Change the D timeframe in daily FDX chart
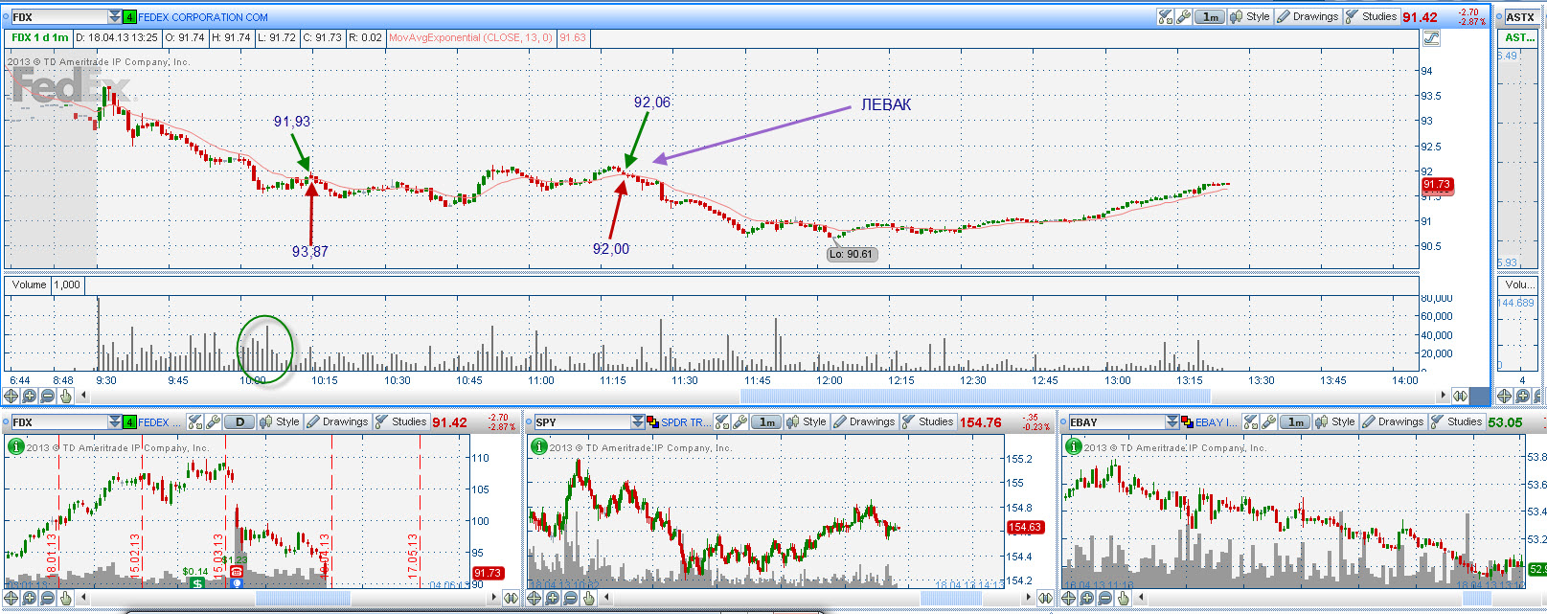The height and width of the screenshot is (614, 1547). pyautogui.click(x=239, y=421)
